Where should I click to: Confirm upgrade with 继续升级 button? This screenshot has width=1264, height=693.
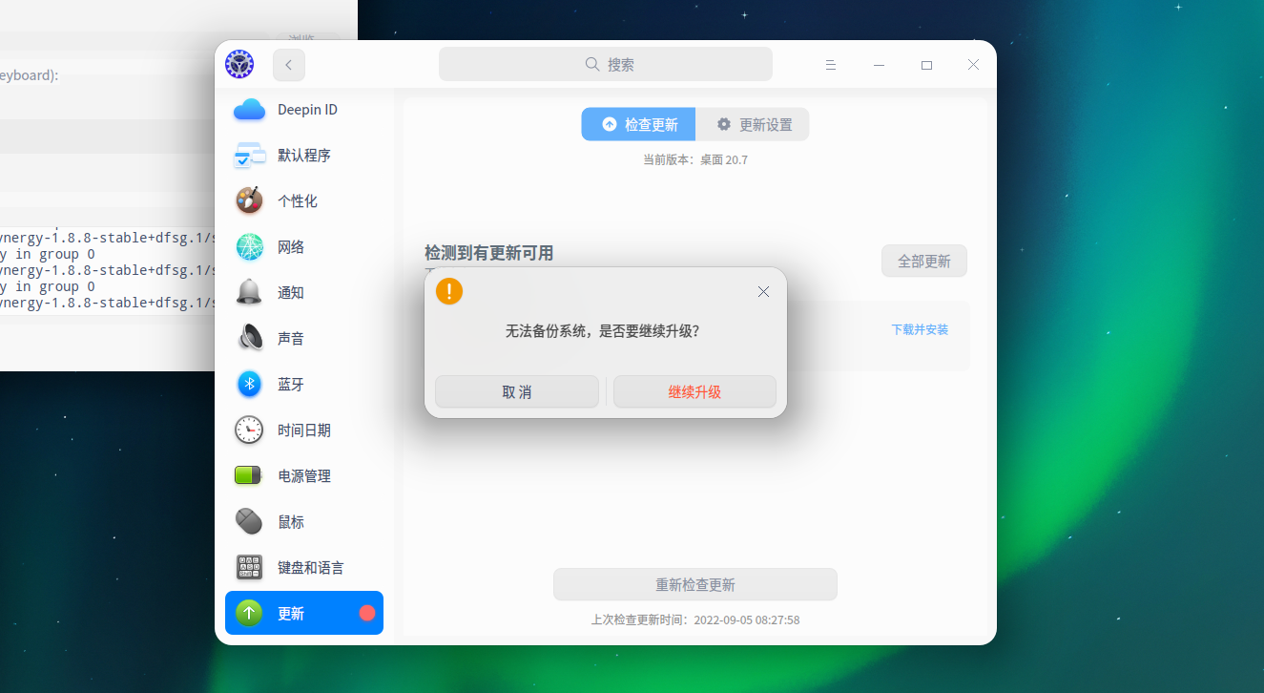click(694, 391)
